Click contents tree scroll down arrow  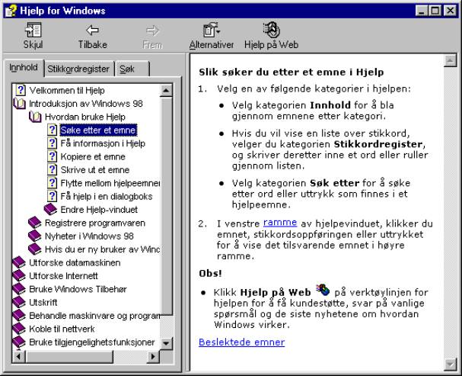[x=166, y=343]
